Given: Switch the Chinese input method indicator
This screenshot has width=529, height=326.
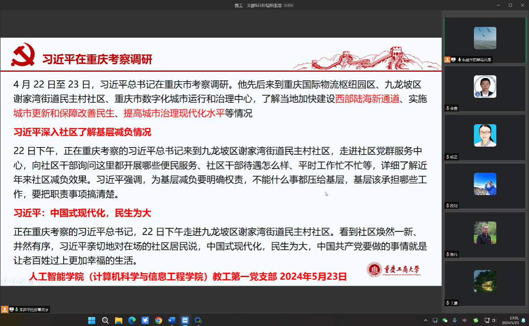Looking at the screenshot, I should click(465, 320).
